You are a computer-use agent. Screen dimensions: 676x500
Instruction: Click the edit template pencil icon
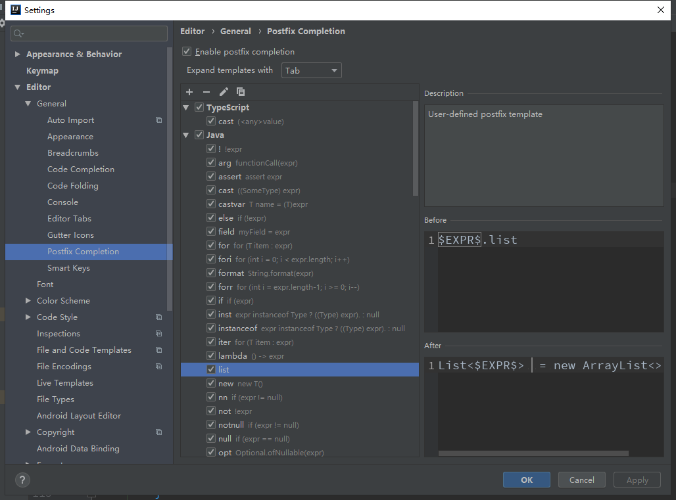(x=222, y=91)
